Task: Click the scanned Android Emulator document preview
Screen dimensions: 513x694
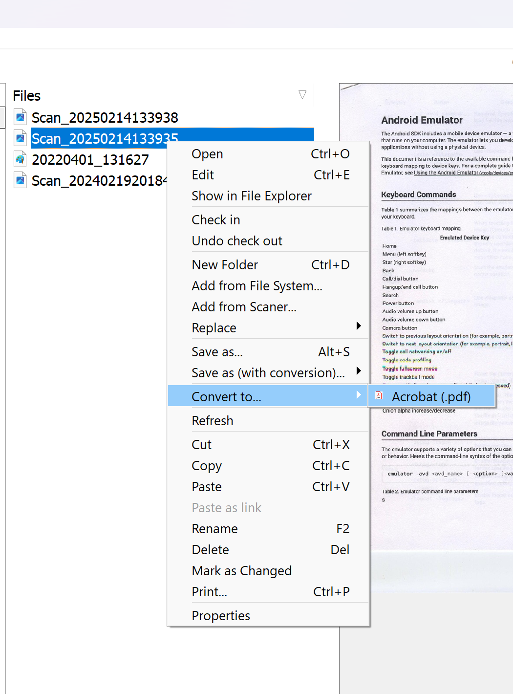Action: [x=440, y=293]
